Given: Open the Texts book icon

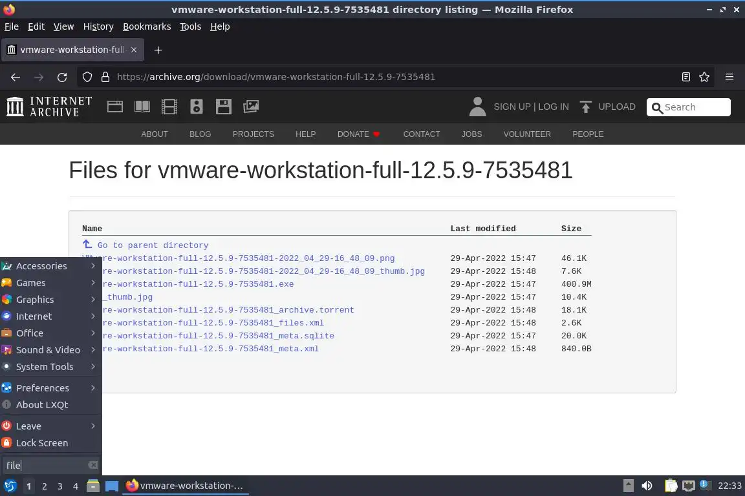Looking at the screenshot, I should pyautogui.click(x=142, y=107).
